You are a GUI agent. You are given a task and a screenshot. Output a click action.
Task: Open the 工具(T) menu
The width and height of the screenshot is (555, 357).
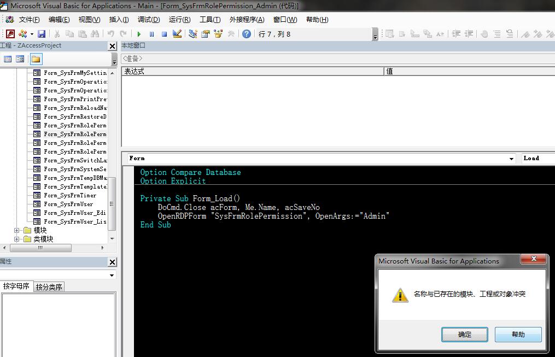pyautogui.click(x=210, y=20)
